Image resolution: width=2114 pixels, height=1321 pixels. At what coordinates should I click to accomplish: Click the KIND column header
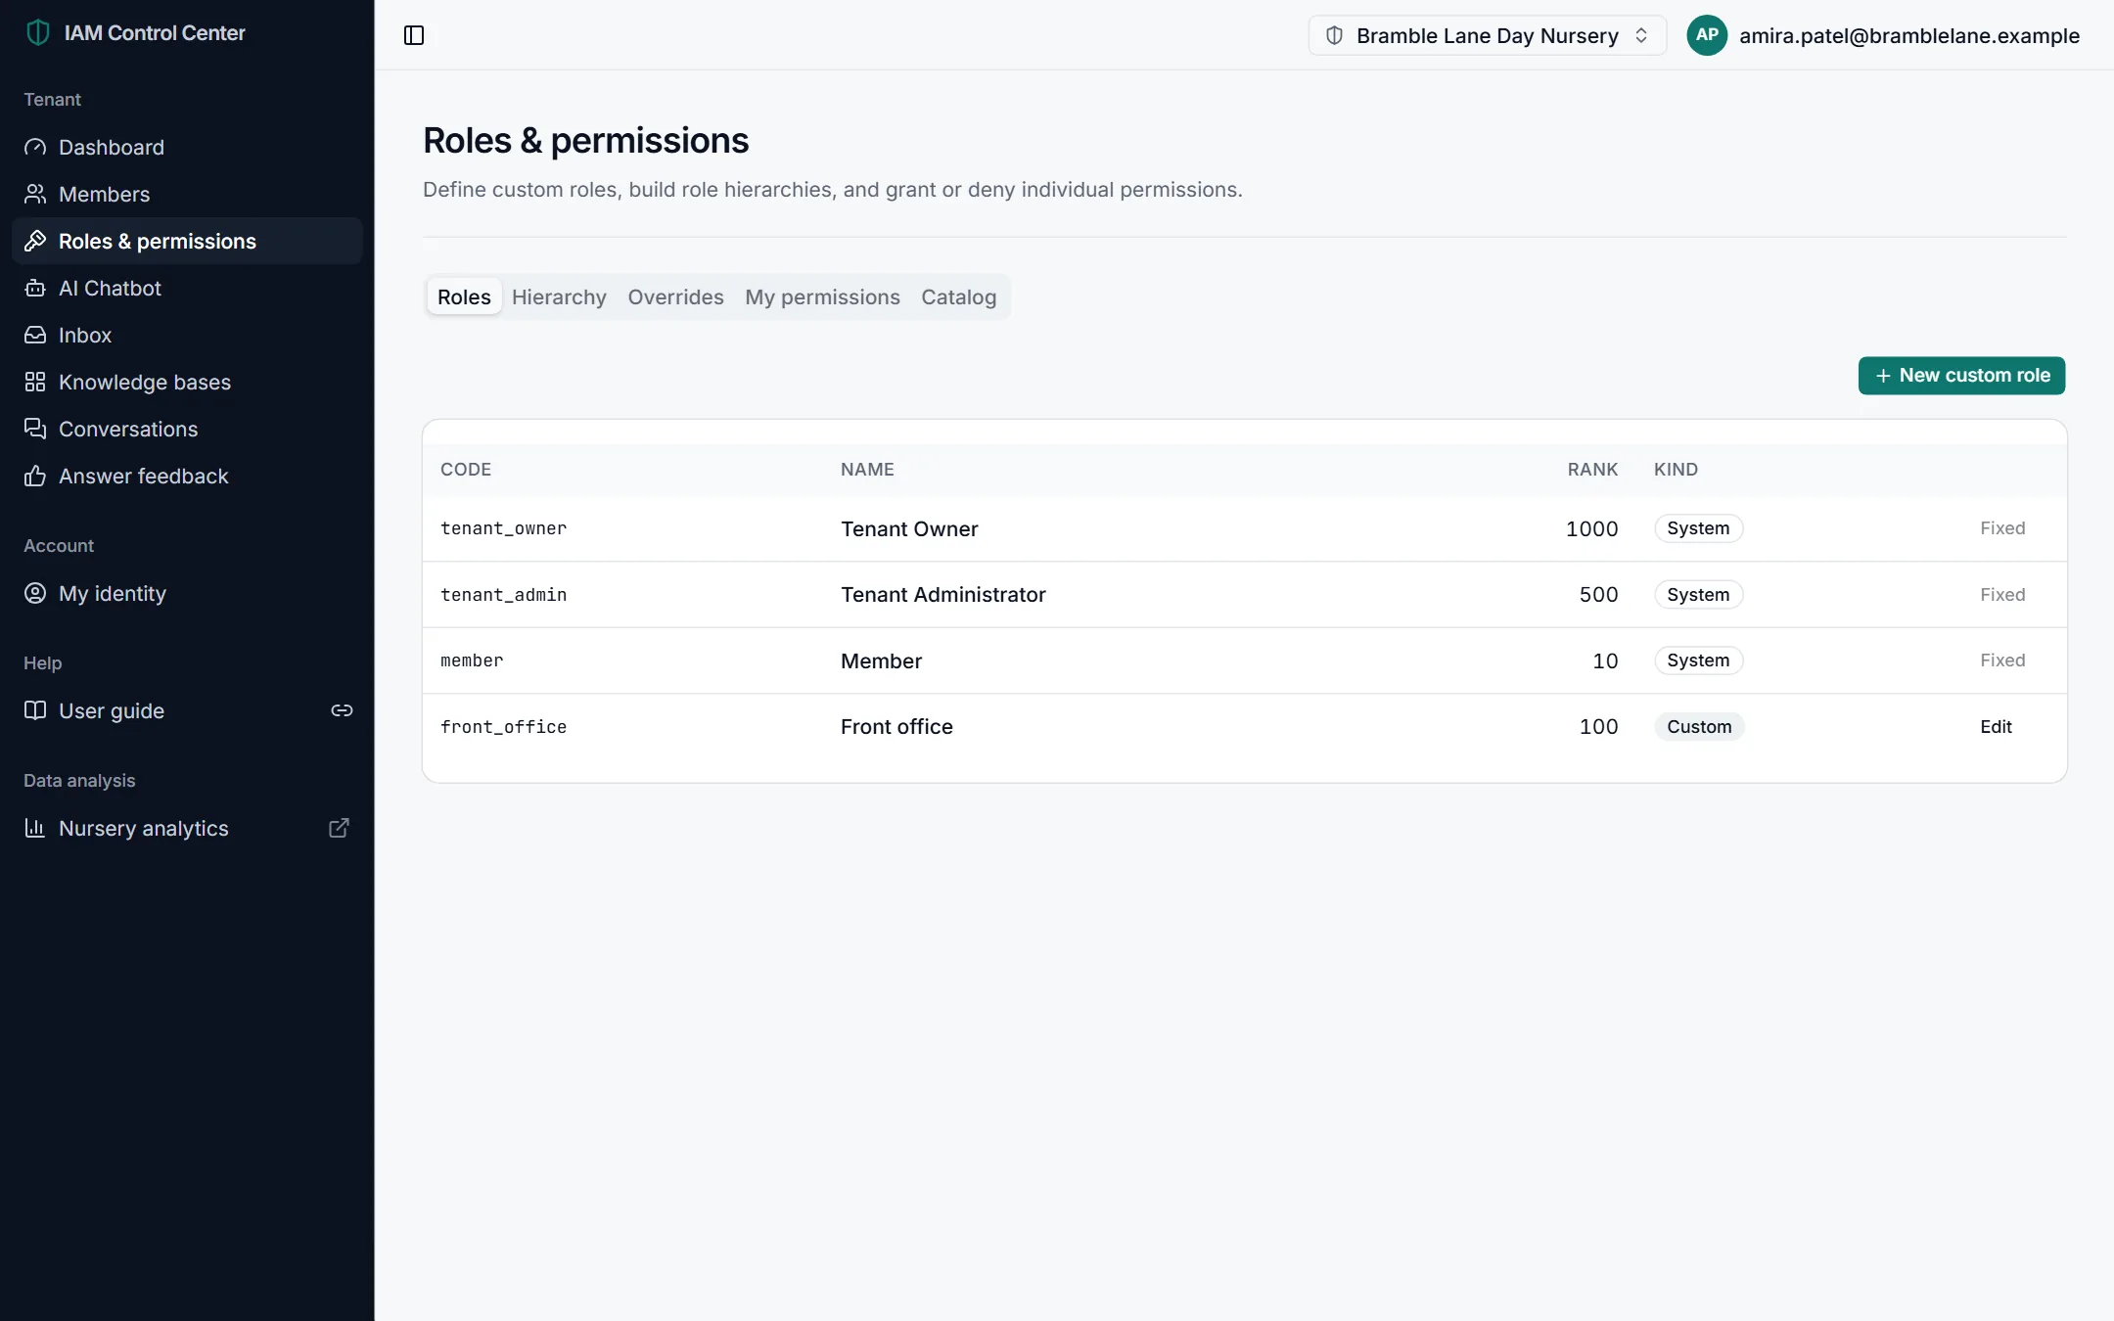(1676, 470)
